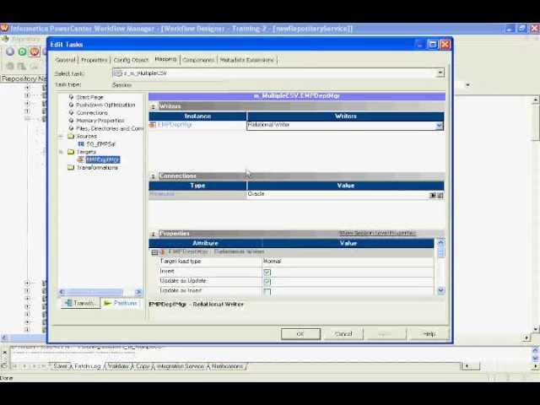
Task: Click the Cancel button
Action: coord(343,334)
